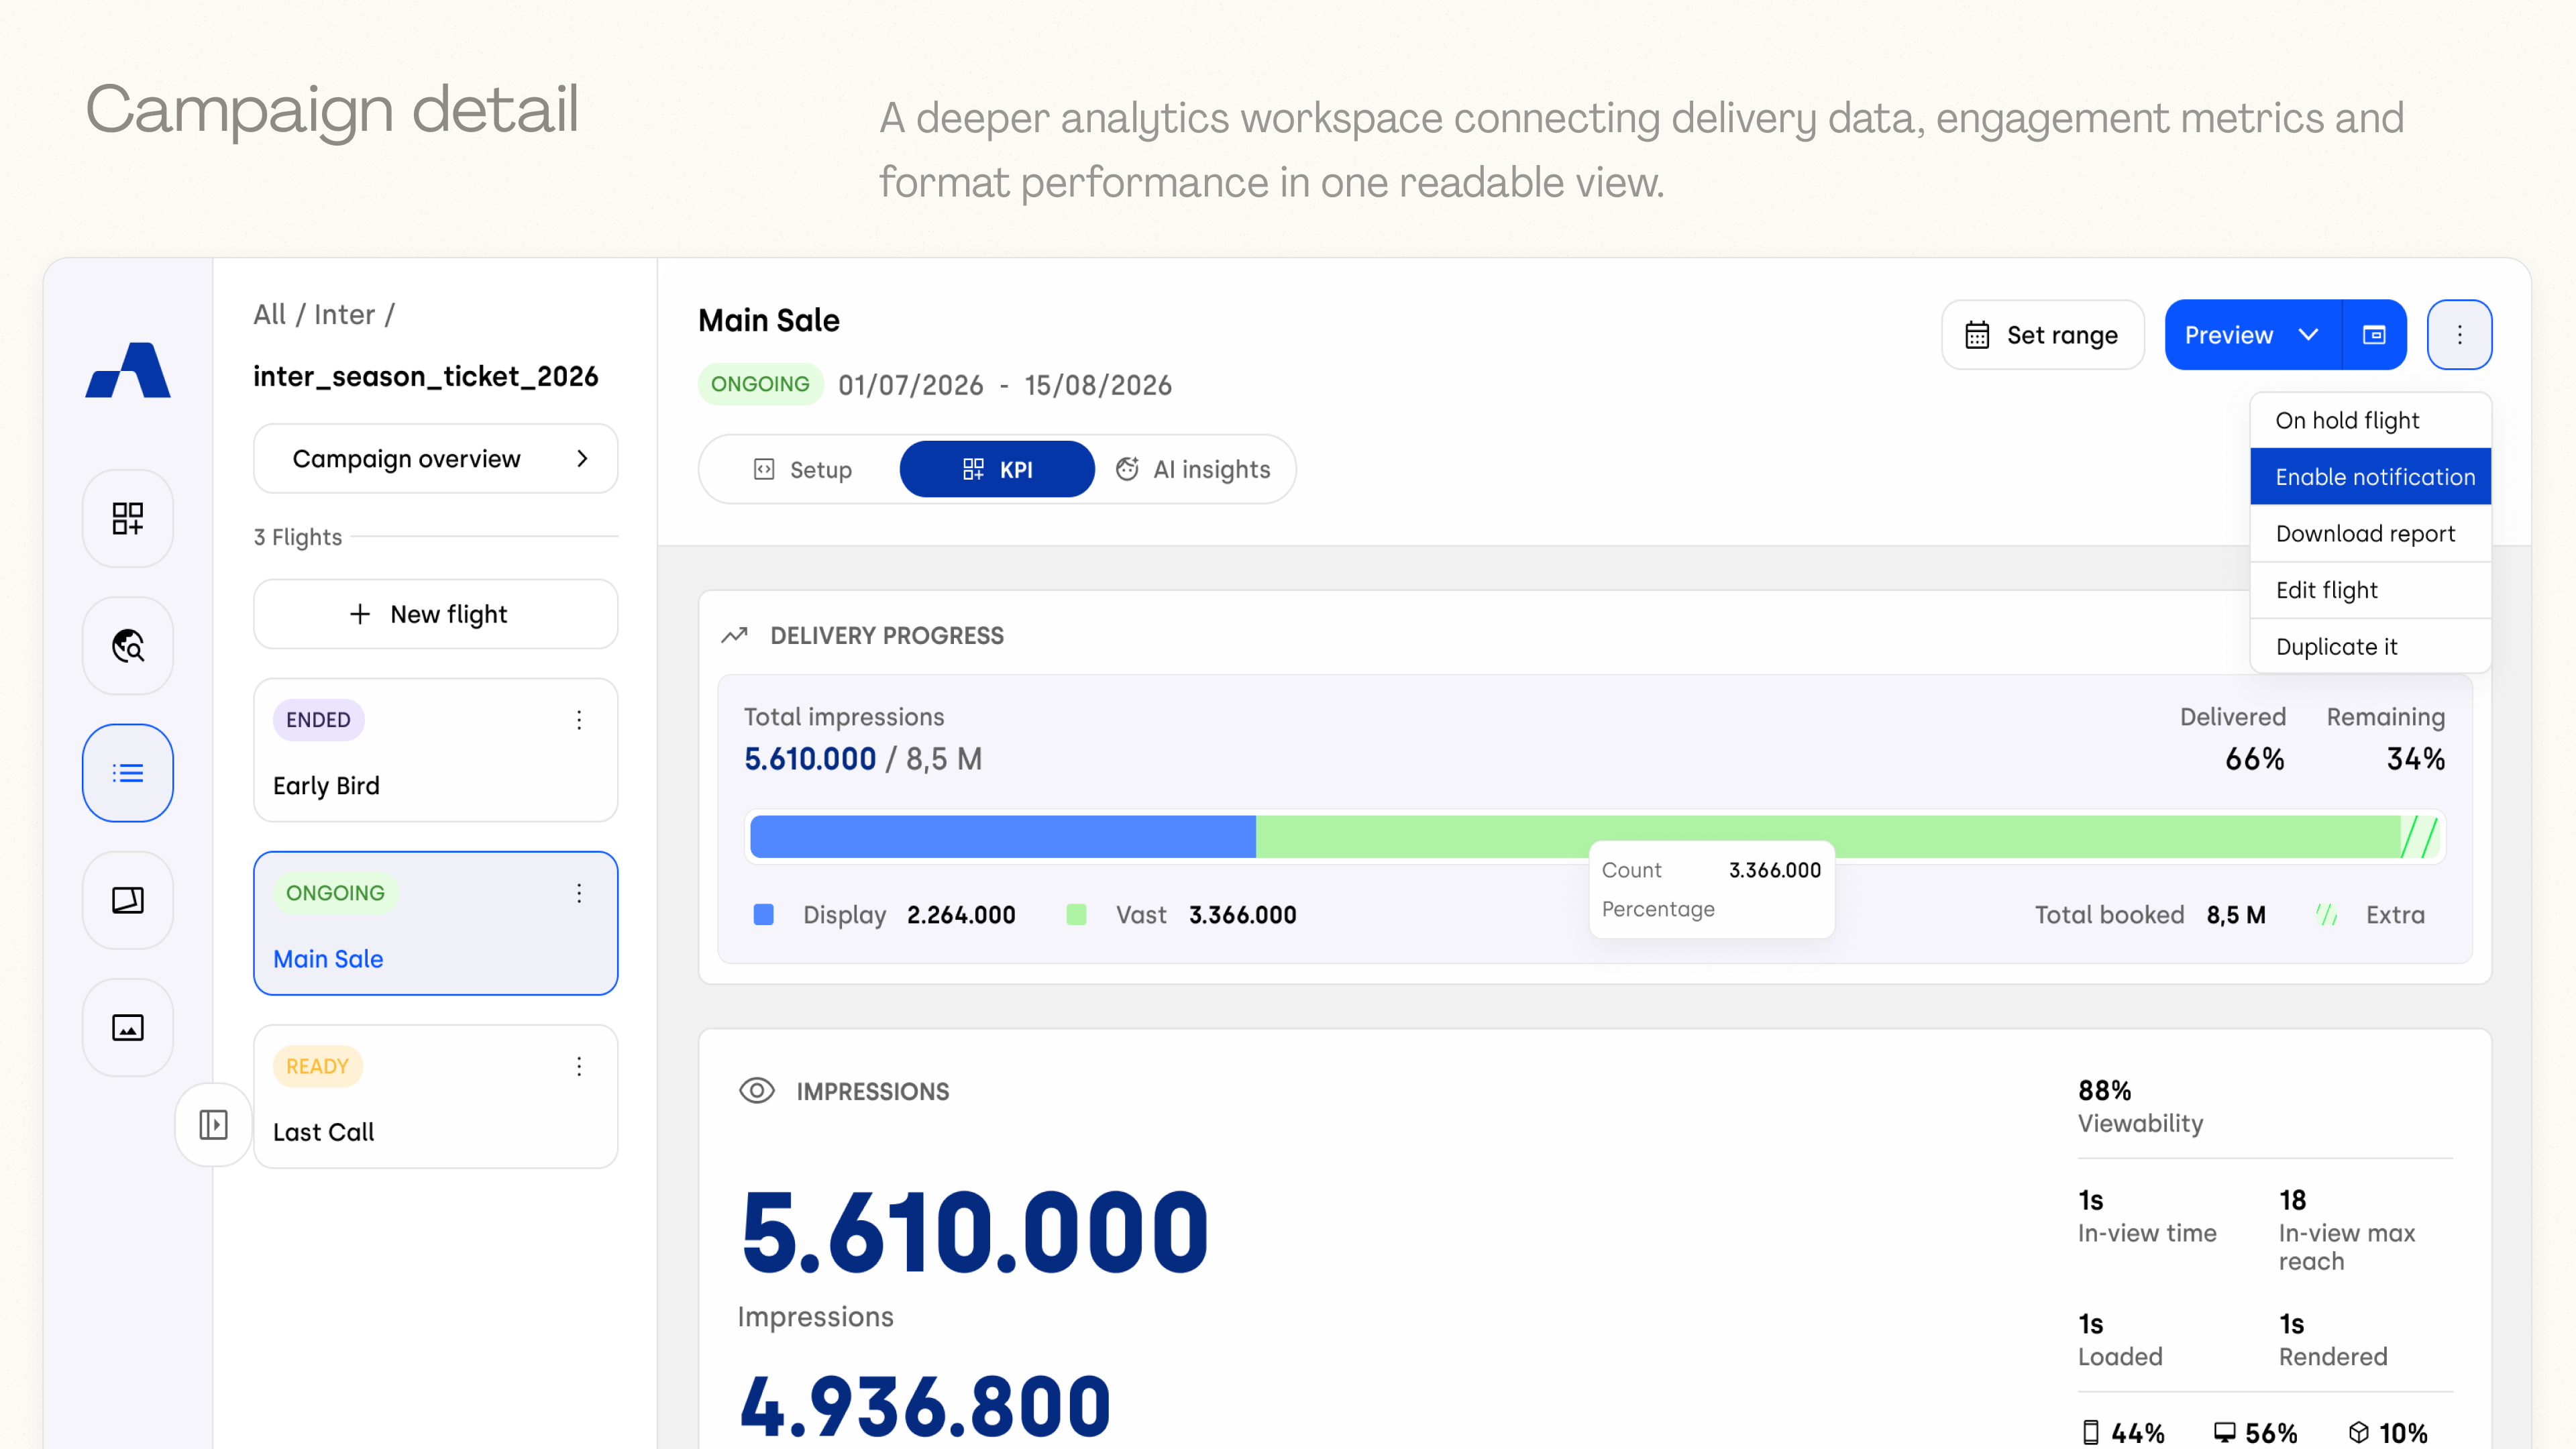
Task: Click the Delivered 66% value
Action: click(x=2255, y=759)
